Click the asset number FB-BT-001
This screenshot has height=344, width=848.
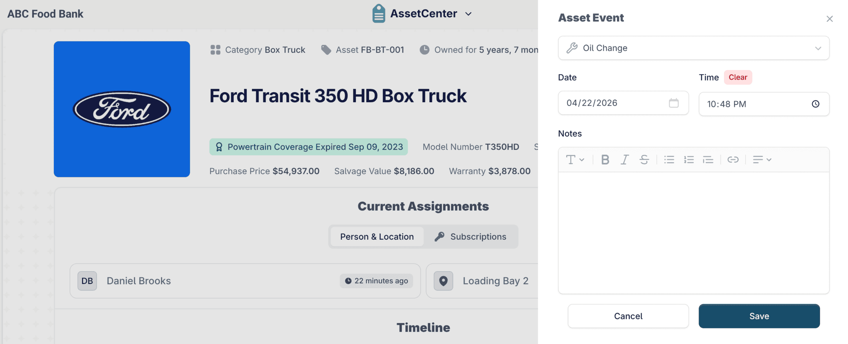pos(383,50)
